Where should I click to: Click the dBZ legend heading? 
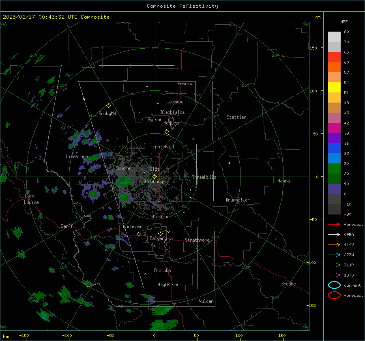coord(344,22)
